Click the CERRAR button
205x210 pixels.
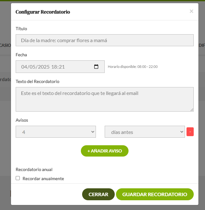tap(98, 194)
